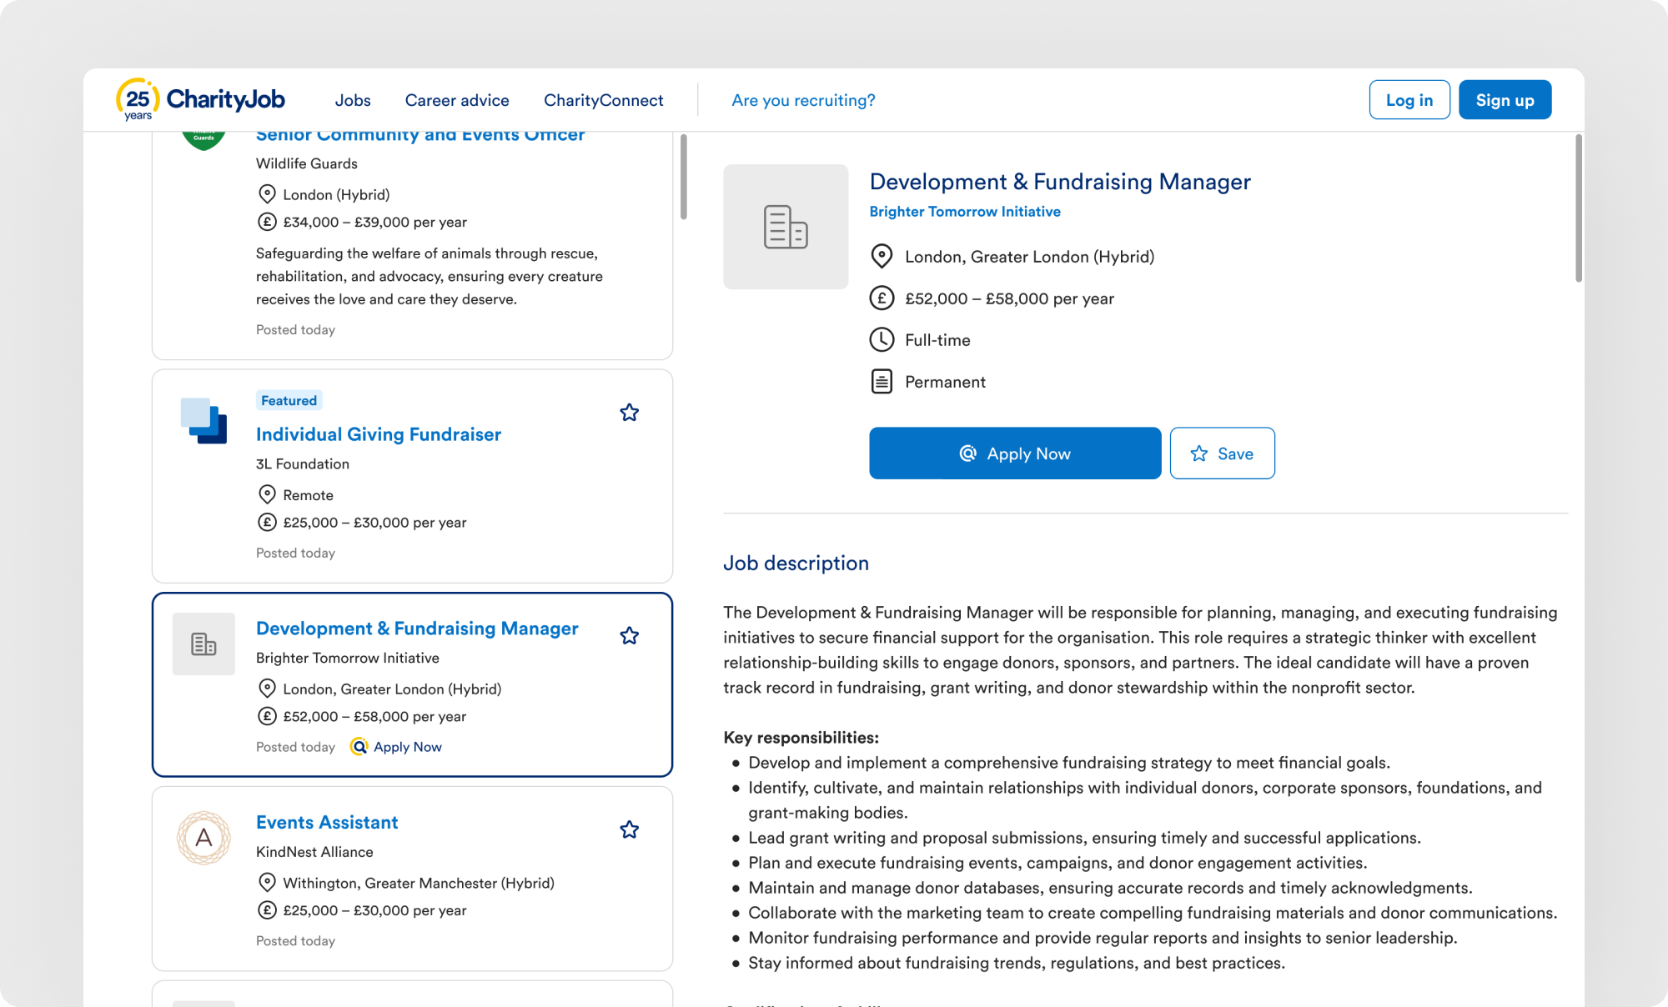Open the Jobs menu item

click(x=353, y=99)
